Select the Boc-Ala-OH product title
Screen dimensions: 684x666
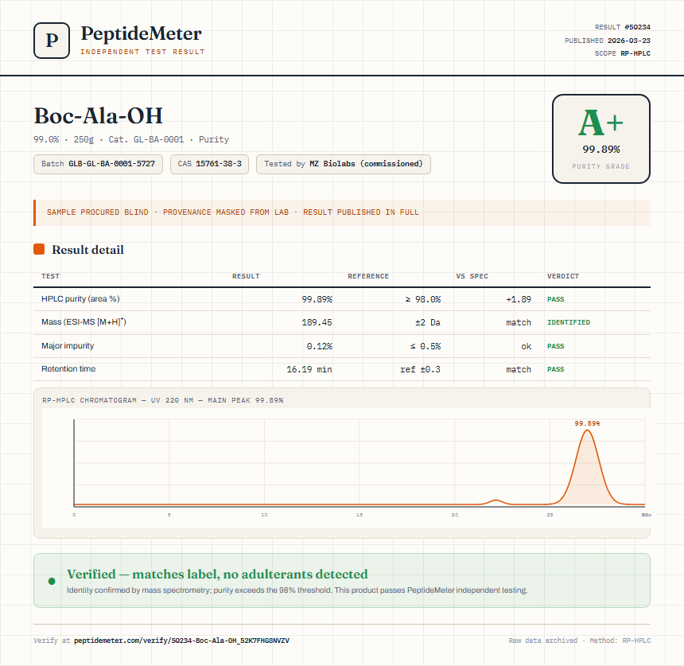pyautogui.click(x=98, y=116)
